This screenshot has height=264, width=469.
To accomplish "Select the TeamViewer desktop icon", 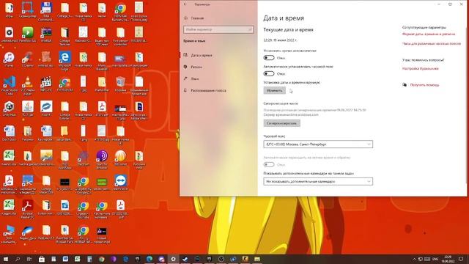I will tap(120, 183).
